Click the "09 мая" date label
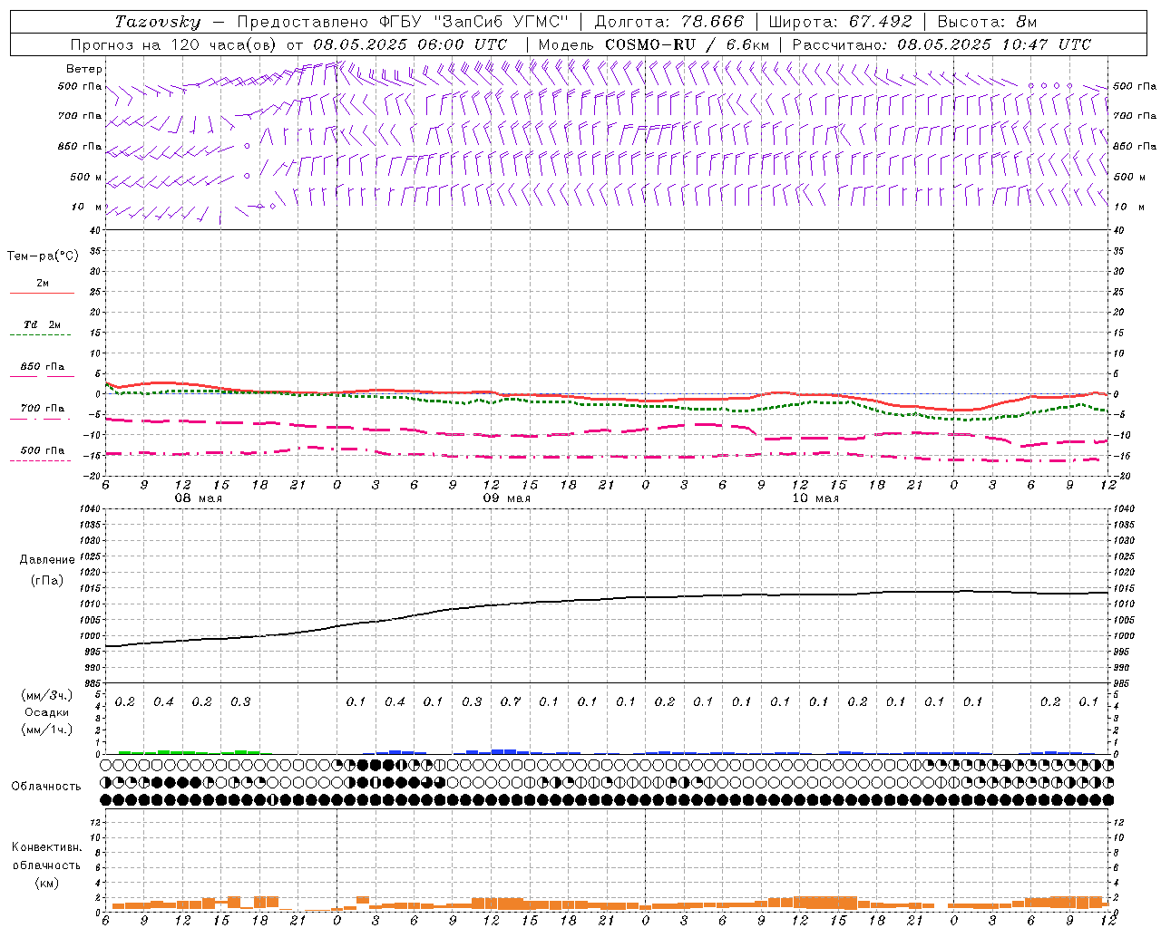The height and width of the screenshot is (928, 1161). click(x=506, y=498)
